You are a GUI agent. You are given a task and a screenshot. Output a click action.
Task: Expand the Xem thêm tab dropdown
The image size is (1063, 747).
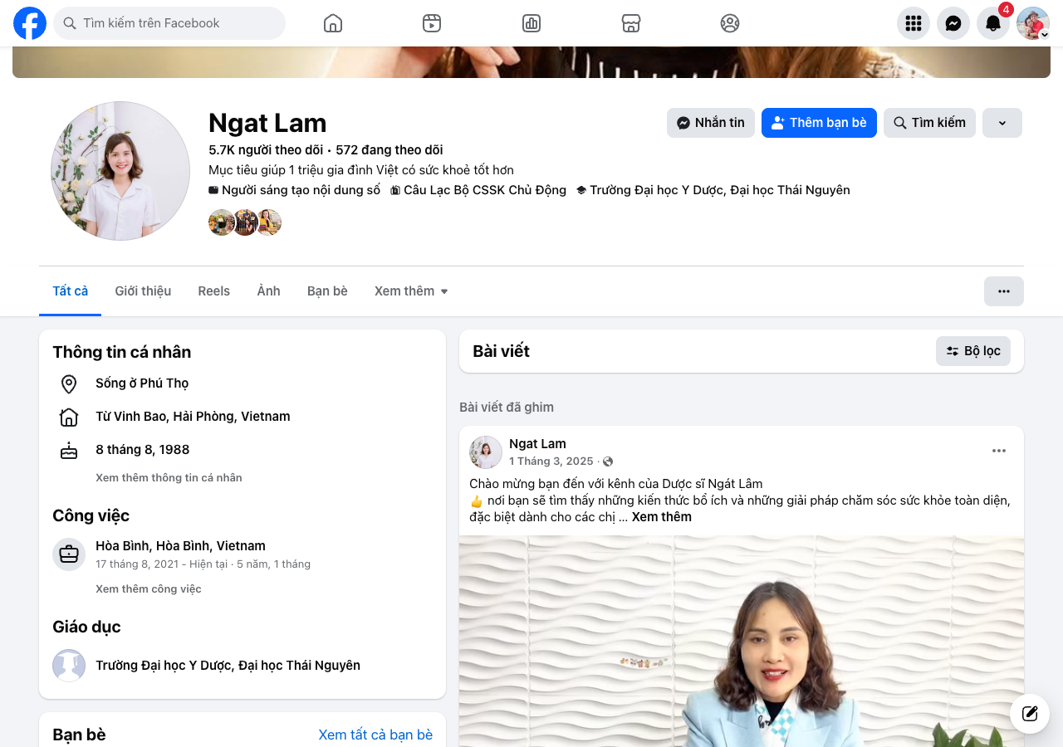[x=411, y=291]
